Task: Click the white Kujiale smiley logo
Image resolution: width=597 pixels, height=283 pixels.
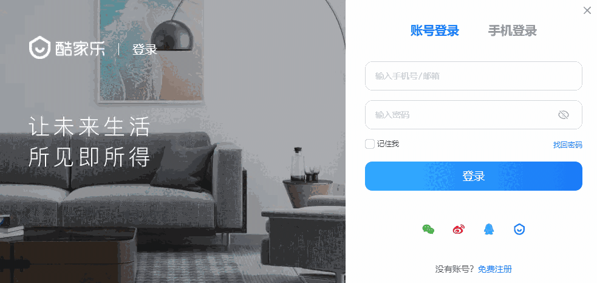Action: [39, 47]
